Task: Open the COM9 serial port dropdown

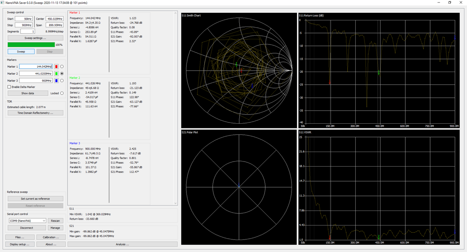Action: [x=27, y=221]
